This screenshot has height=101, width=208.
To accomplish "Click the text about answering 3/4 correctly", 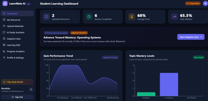I will 84,41.
